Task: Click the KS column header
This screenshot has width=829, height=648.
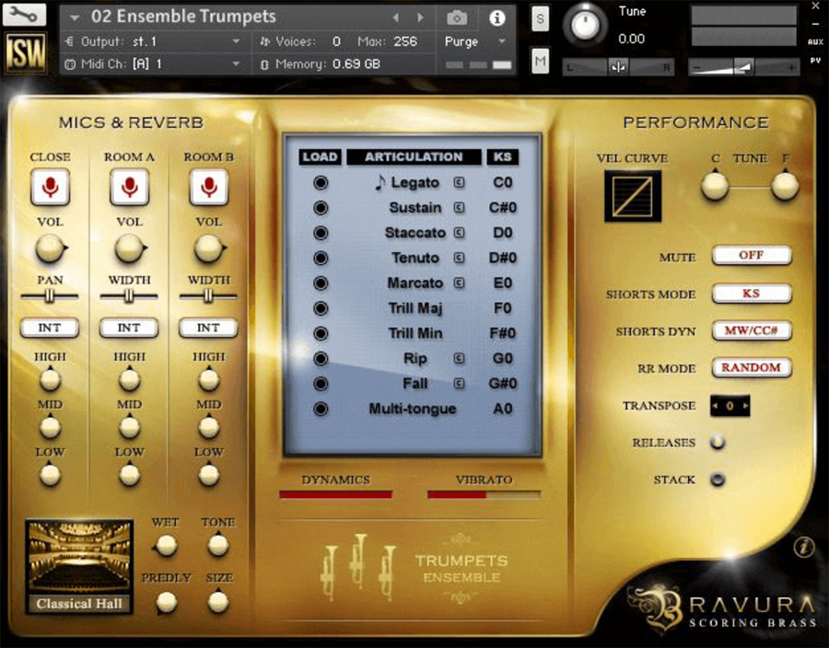Action: (502, 156)
